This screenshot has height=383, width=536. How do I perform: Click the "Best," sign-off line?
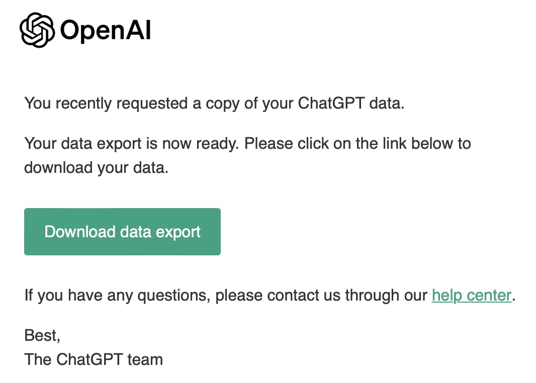coord(42,336)
